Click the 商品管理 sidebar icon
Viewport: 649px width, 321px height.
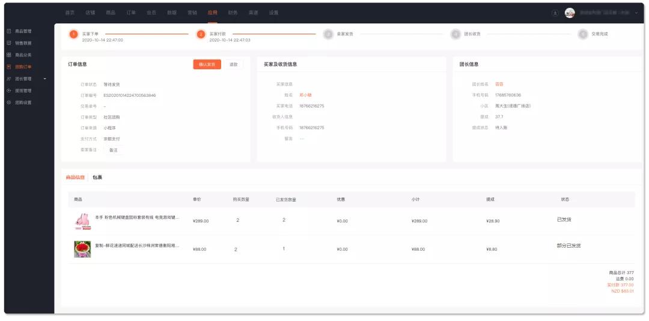coord(8,31)
